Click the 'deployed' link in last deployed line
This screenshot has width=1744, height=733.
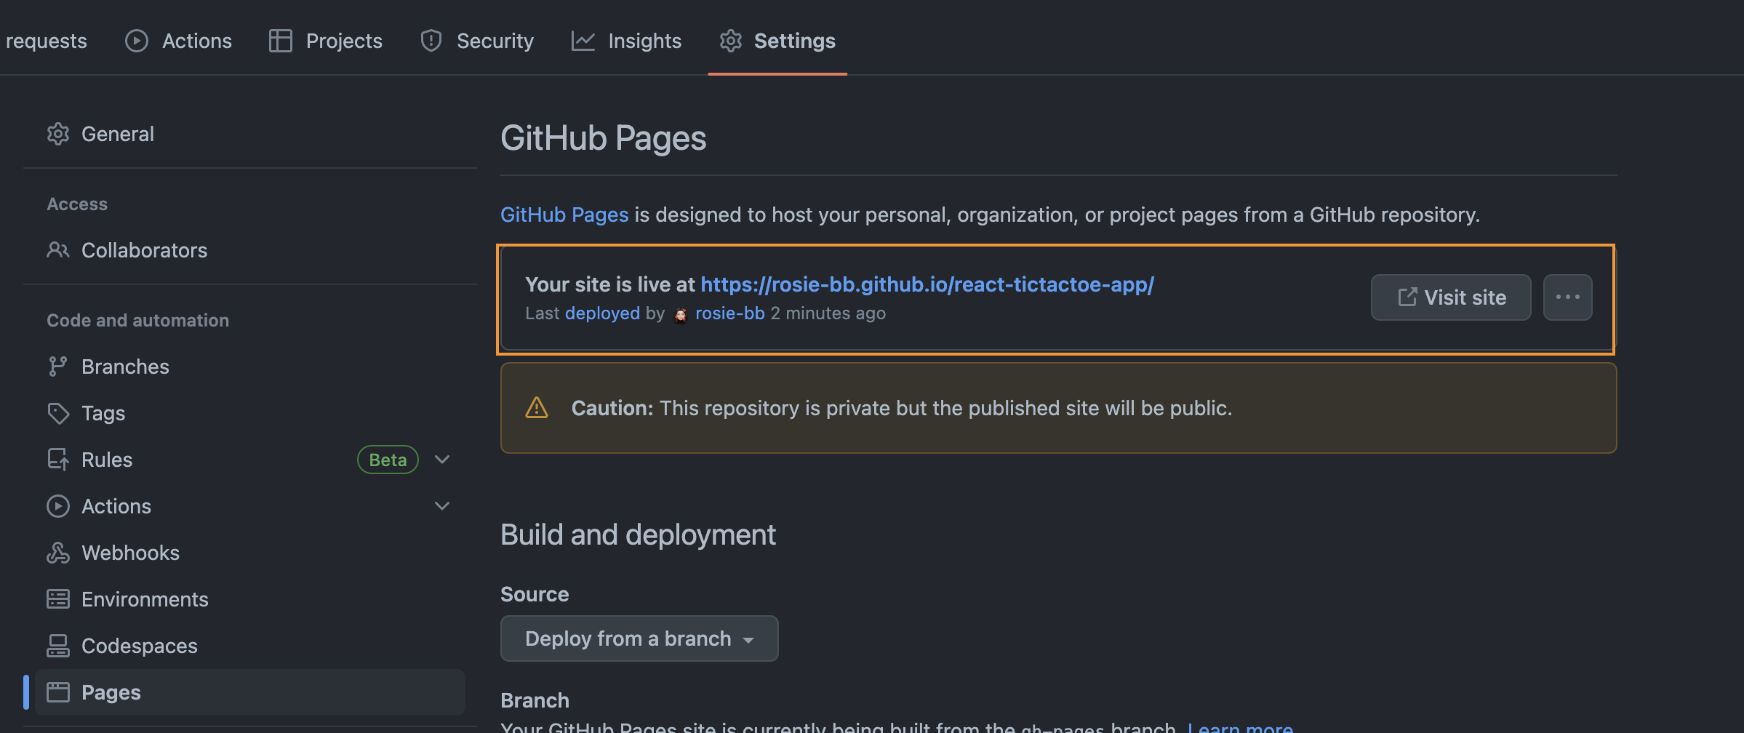[602, 313]
